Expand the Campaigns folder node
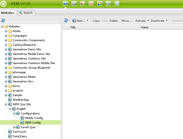The image size is (183, 139). click(x=6, y=36)
